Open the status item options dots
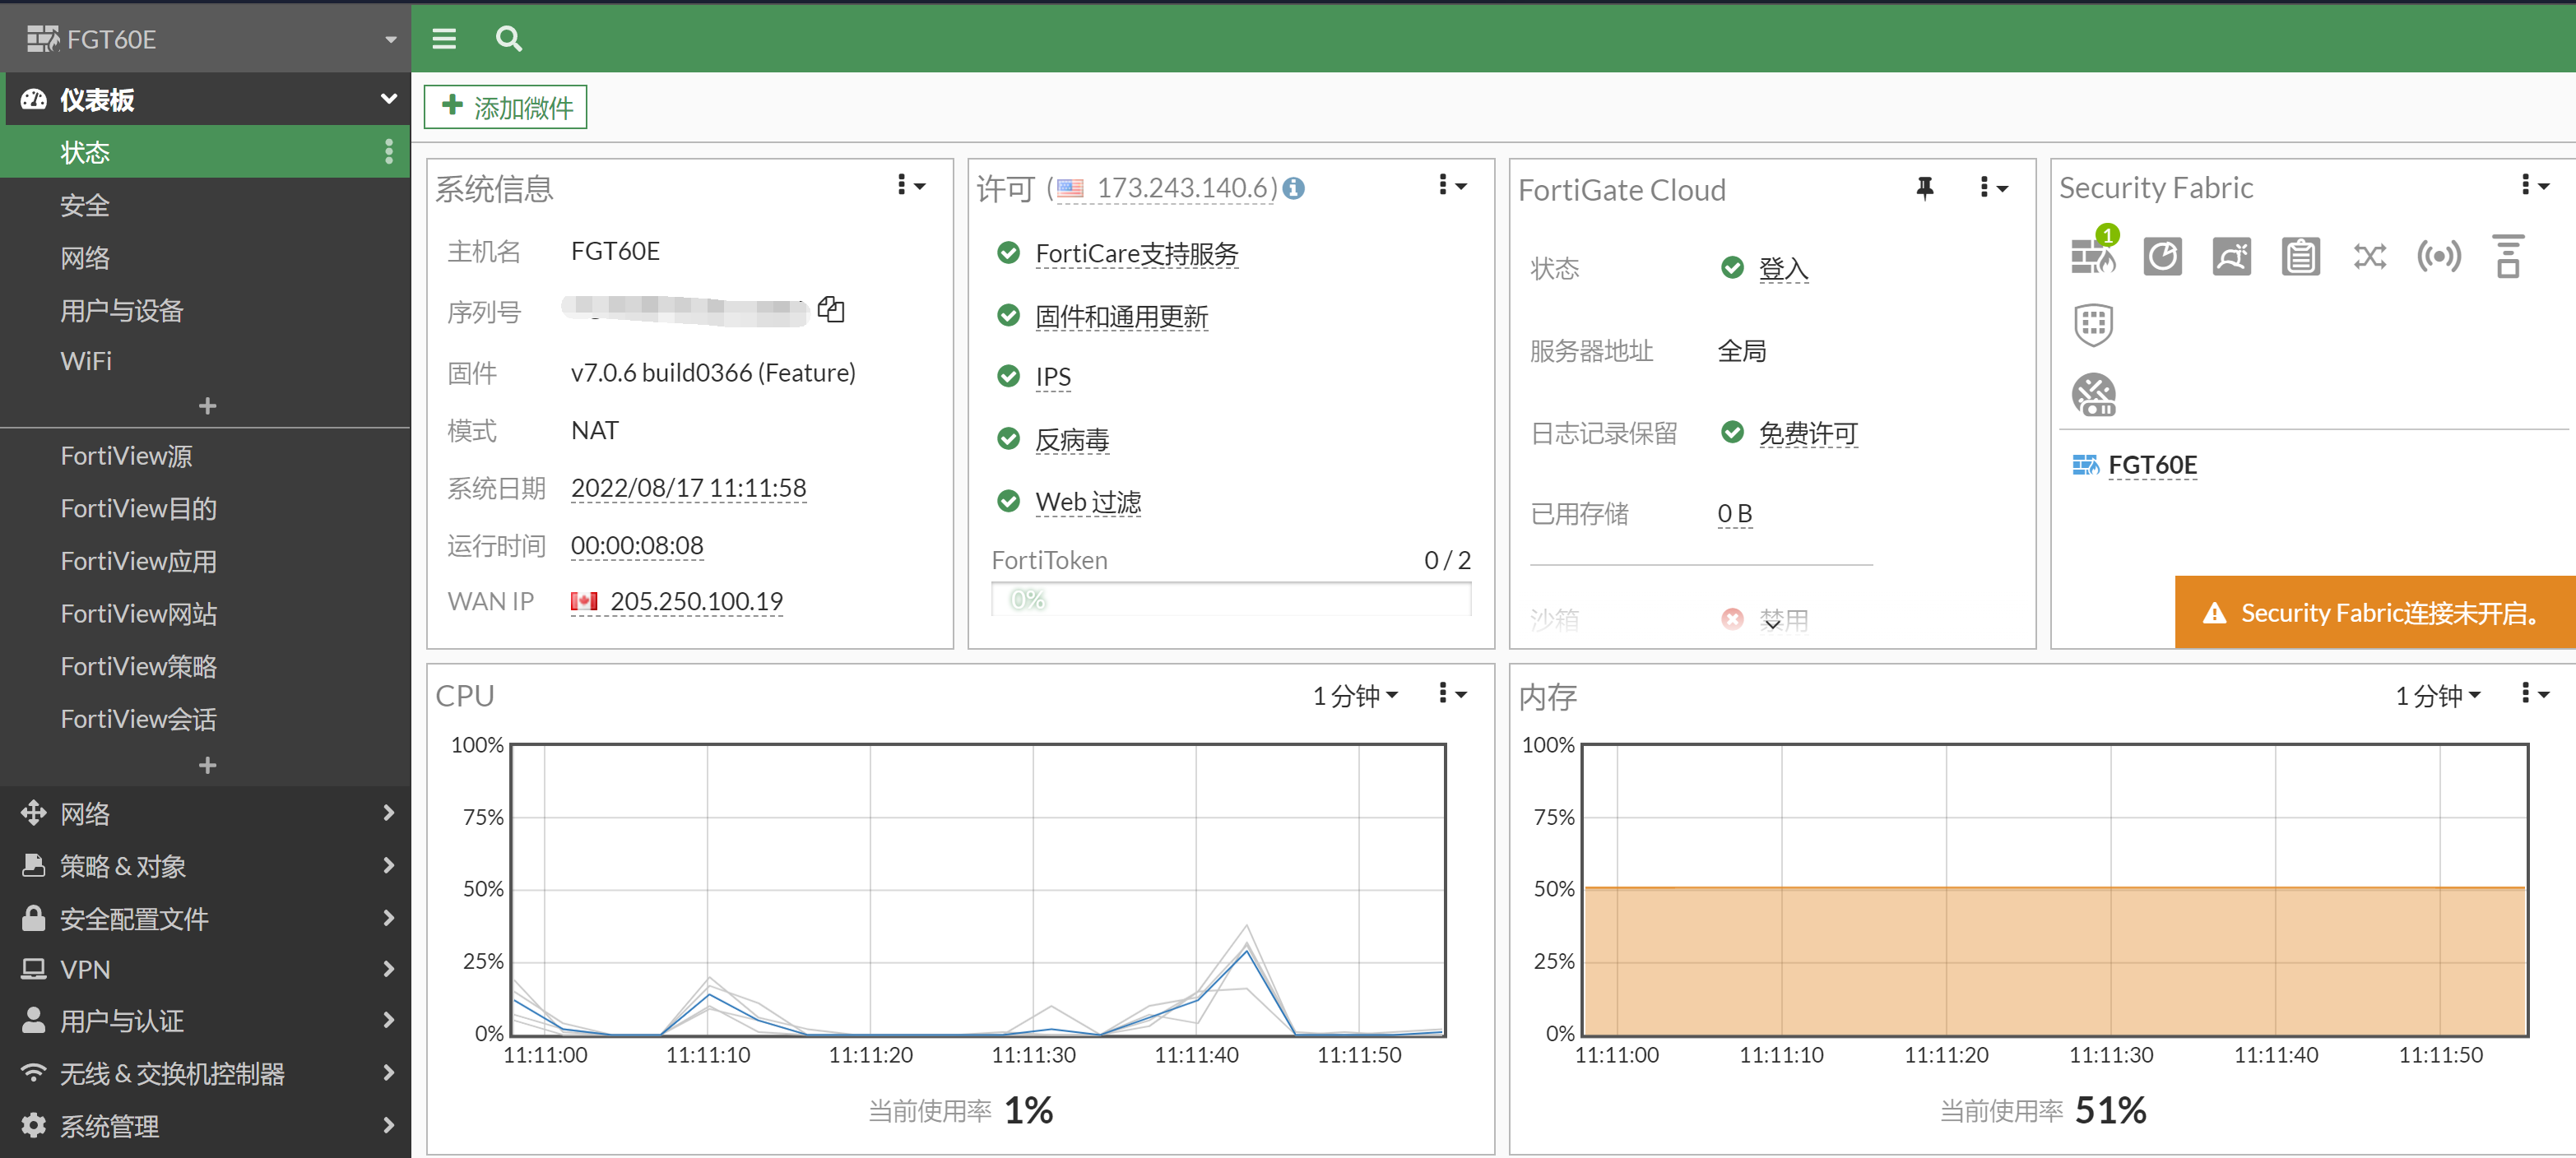The height and width of the screenshot is (1158, 2576). tap(389, 152)
